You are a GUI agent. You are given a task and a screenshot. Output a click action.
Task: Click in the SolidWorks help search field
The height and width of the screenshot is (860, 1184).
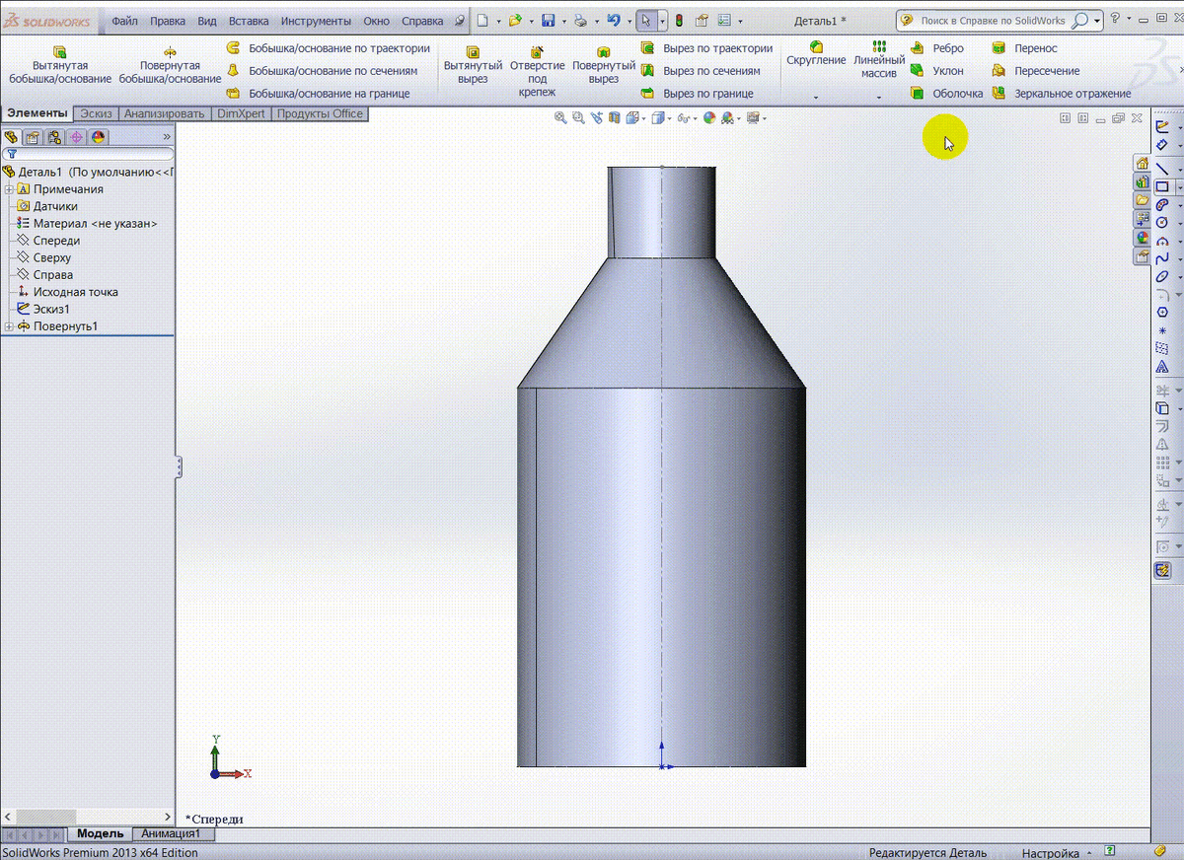(x=994, y=20)
